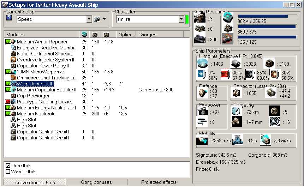Click the Defence repair rate icon
The height and width of the screenshot is (187, 304).
coord(202,93)
